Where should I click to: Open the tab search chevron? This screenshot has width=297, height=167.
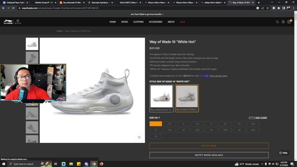pos(272,2)
